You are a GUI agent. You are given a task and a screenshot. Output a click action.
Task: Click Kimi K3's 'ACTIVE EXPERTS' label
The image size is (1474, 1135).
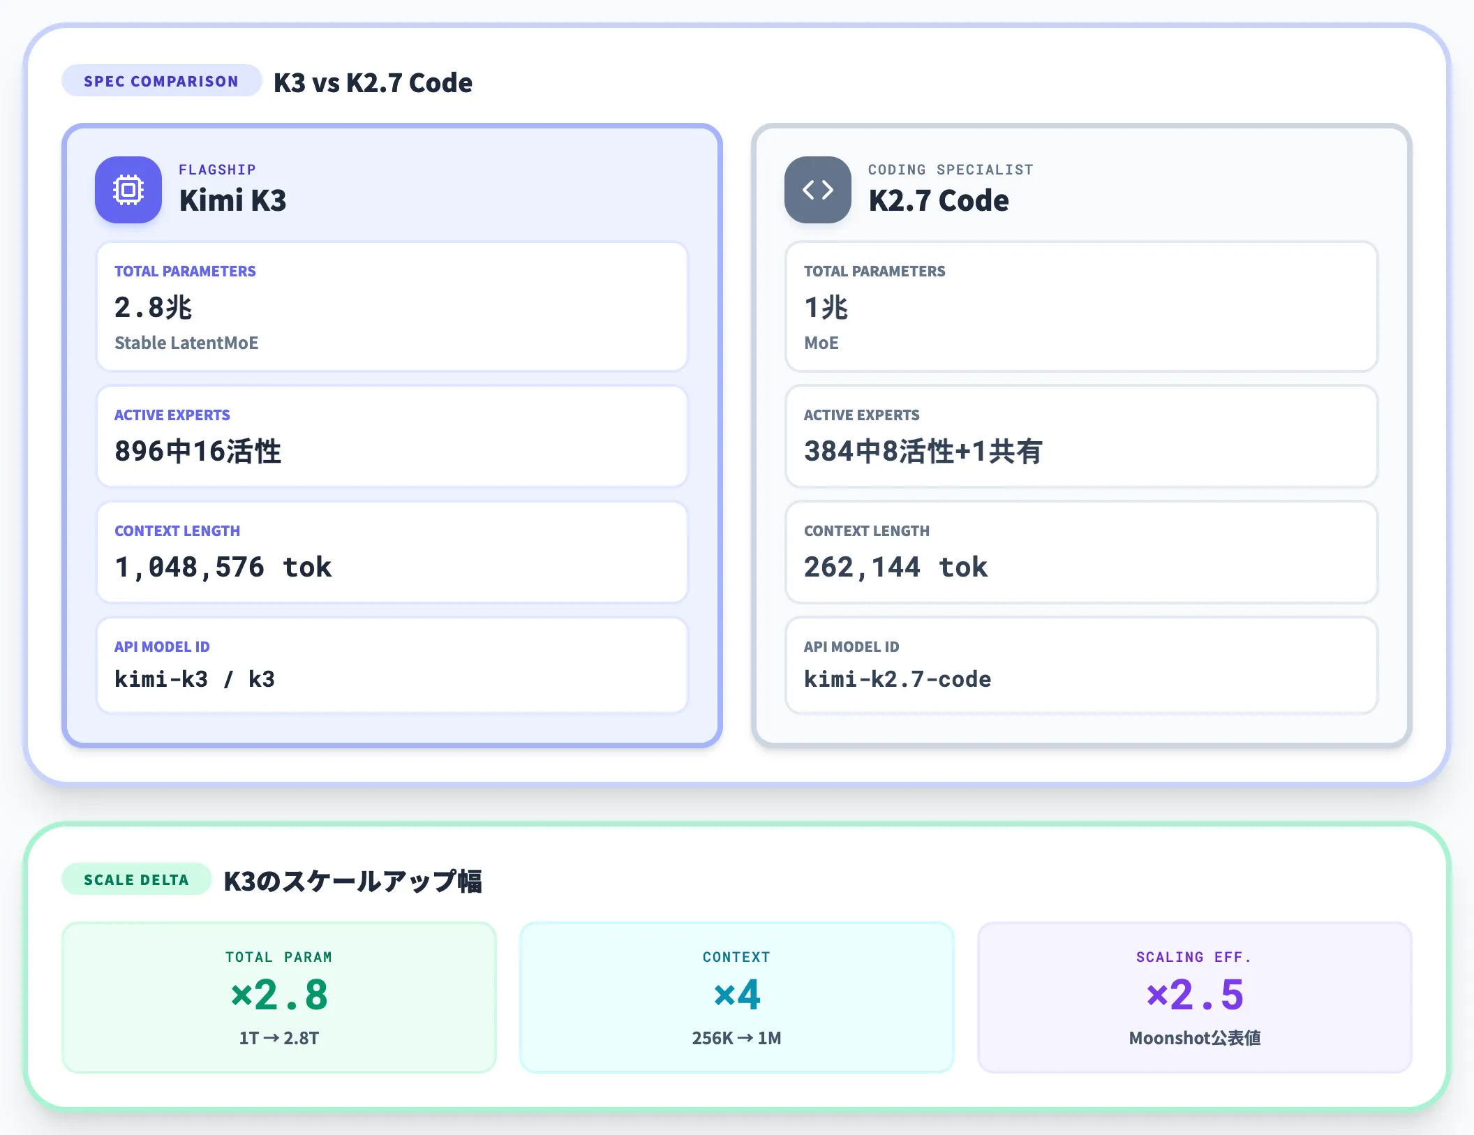[x=172, y=415]
